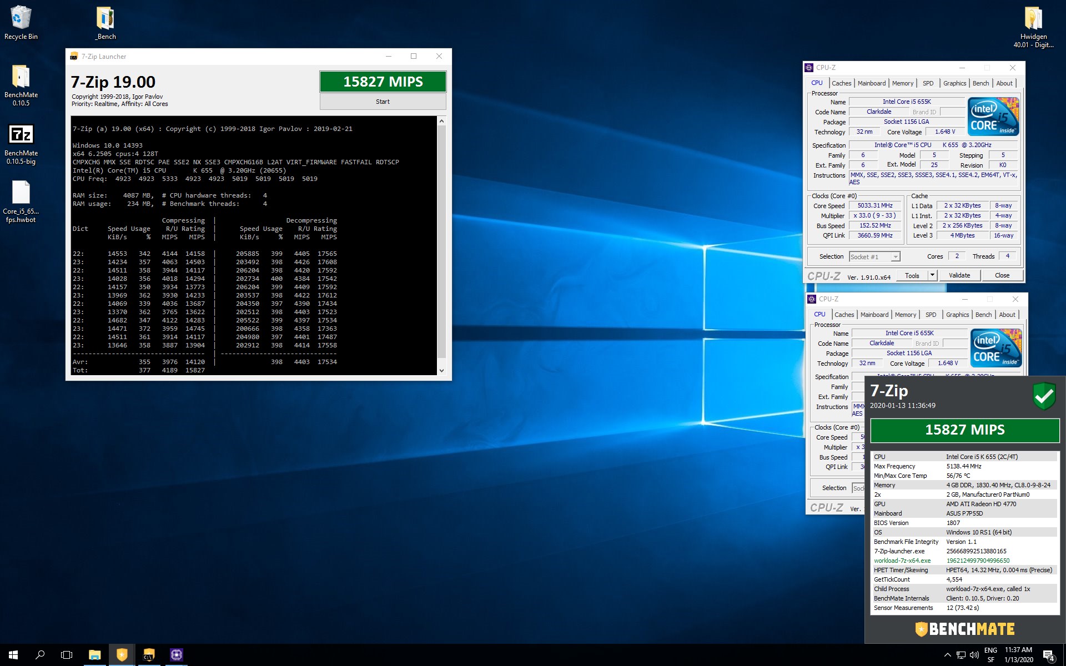
Task: Open volume control tray icon
Action: coord(974,655)
